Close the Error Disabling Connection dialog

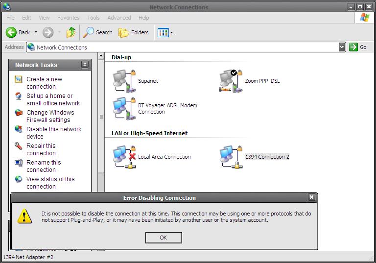coord(311,197)
